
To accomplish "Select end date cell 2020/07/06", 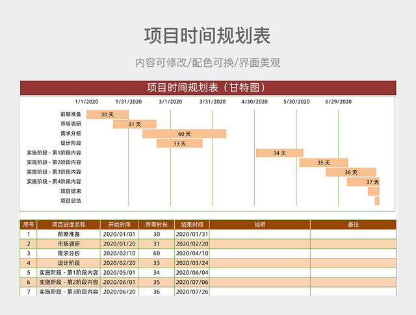I will click(192, 282).
